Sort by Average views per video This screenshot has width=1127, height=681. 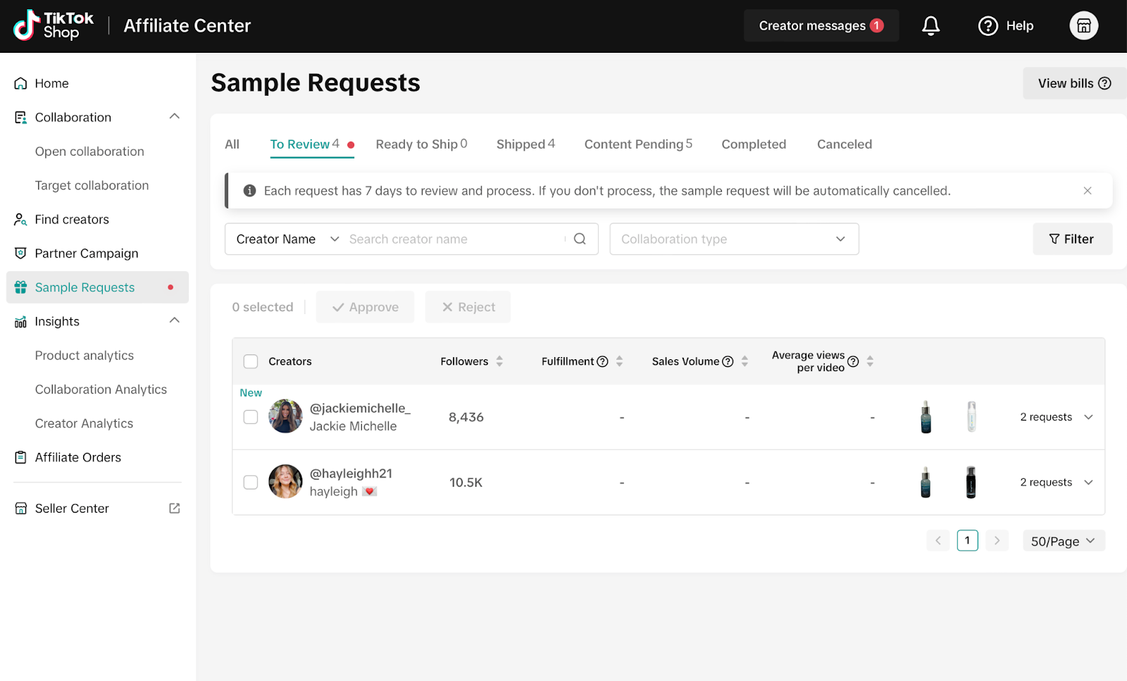coord(870,361)
